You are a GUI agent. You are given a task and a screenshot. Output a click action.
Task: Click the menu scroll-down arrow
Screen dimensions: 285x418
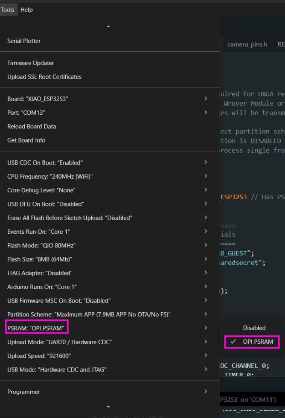click(108, 407)
